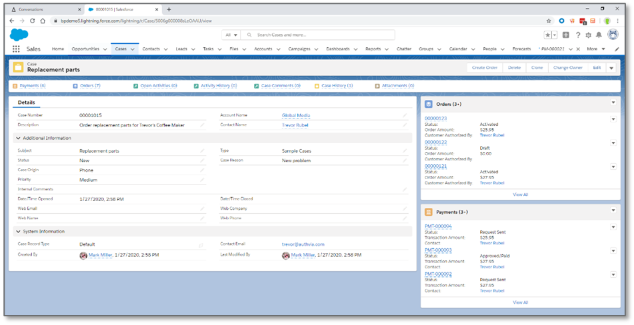634x325 pixels.
Task: Open Mark Miller link in Created By
Action: coord(100,255)
